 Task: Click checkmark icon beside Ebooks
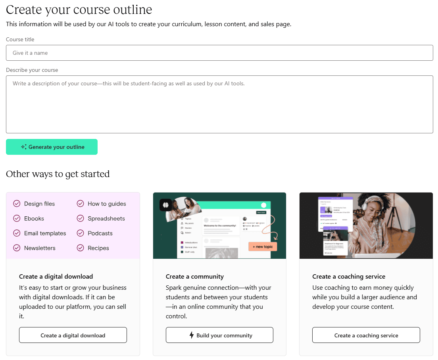pos(17,218)
